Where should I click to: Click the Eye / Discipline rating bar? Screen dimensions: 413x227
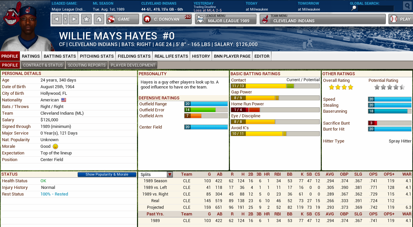tap(275, 122)
